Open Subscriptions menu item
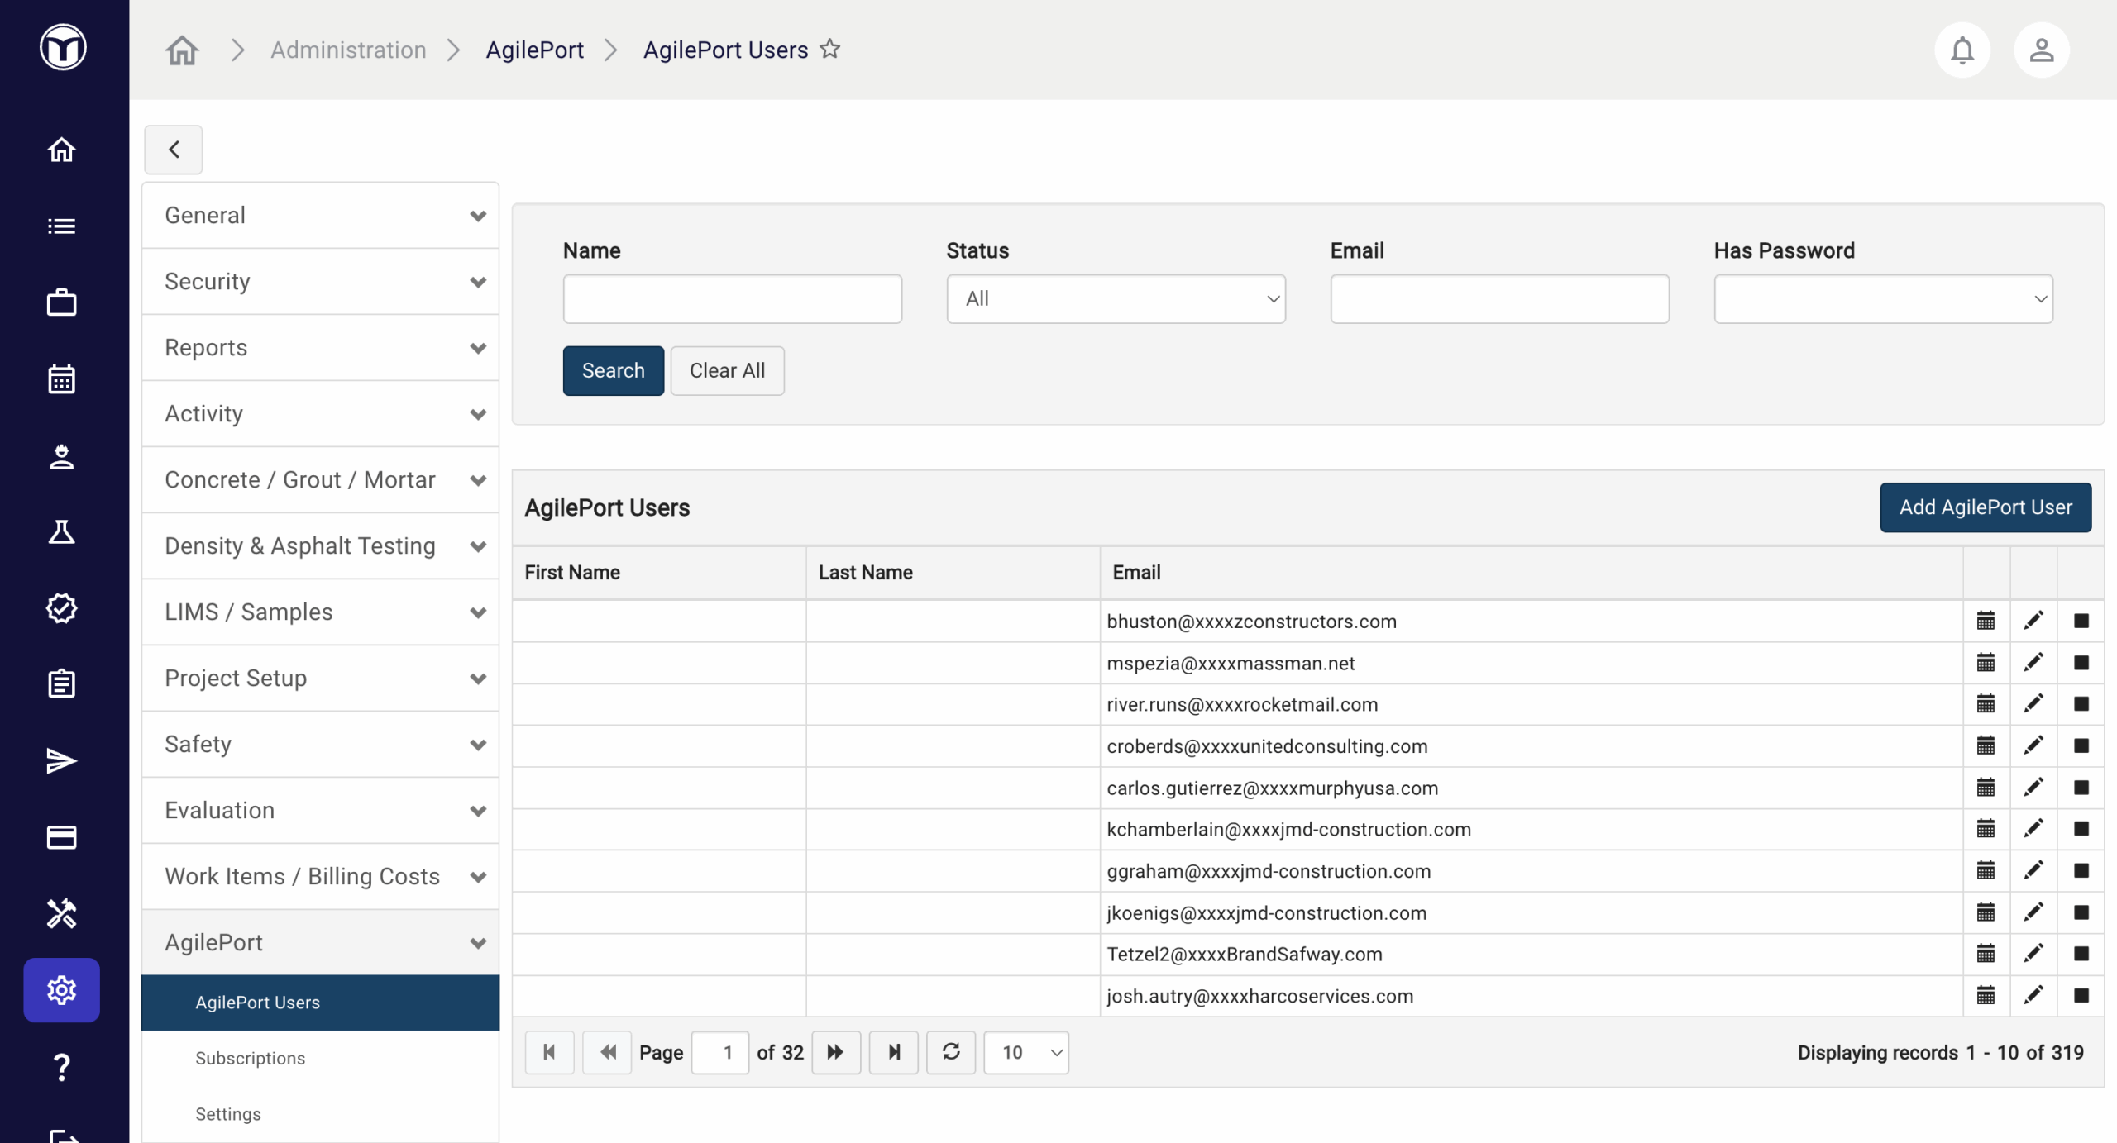 pos(321,1059)
